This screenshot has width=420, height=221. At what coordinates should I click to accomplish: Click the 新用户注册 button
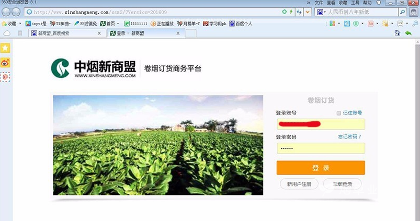[299, 184]
